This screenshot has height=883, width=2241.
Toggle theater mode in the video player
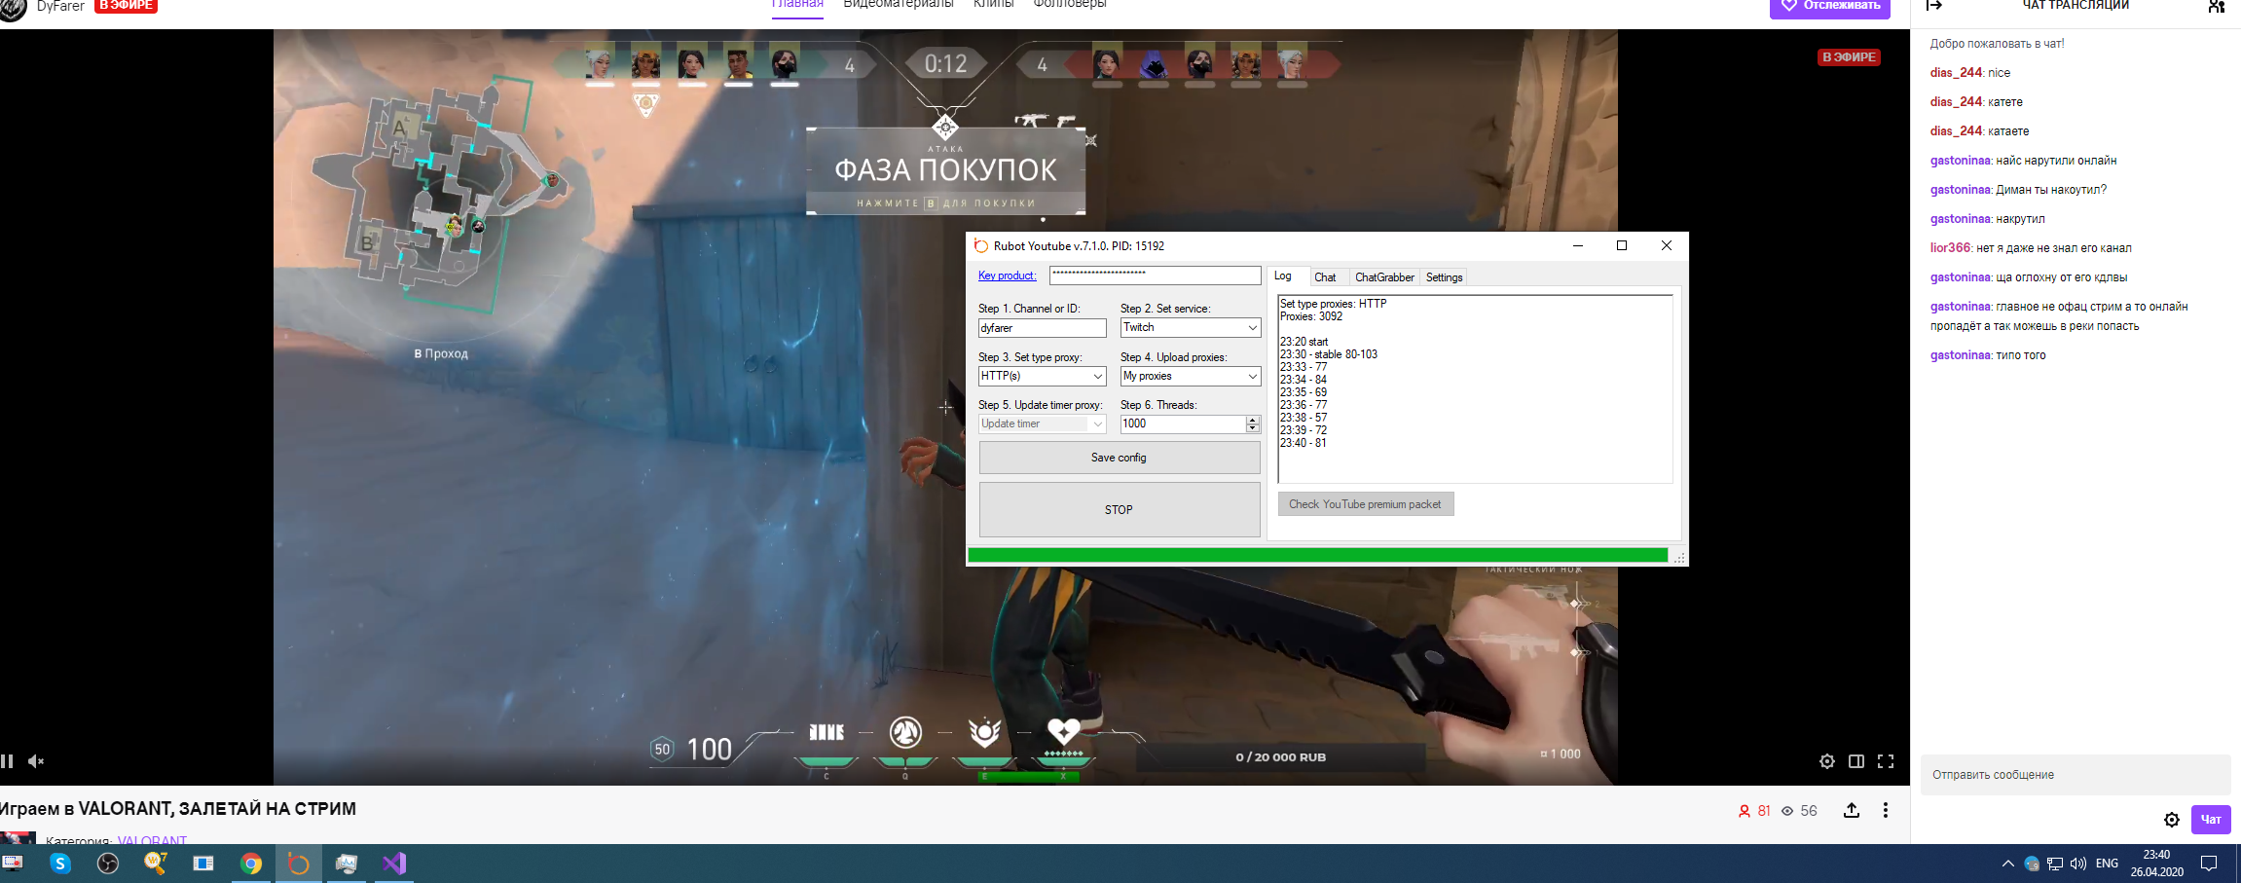click(x=1855, y=761)
